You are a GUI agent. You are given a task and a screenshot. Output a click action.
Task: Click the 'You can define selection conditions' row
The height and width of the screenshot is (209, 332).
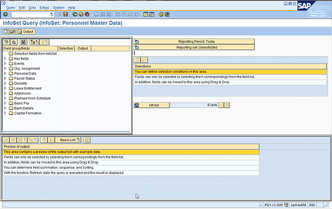pos(230,71)
